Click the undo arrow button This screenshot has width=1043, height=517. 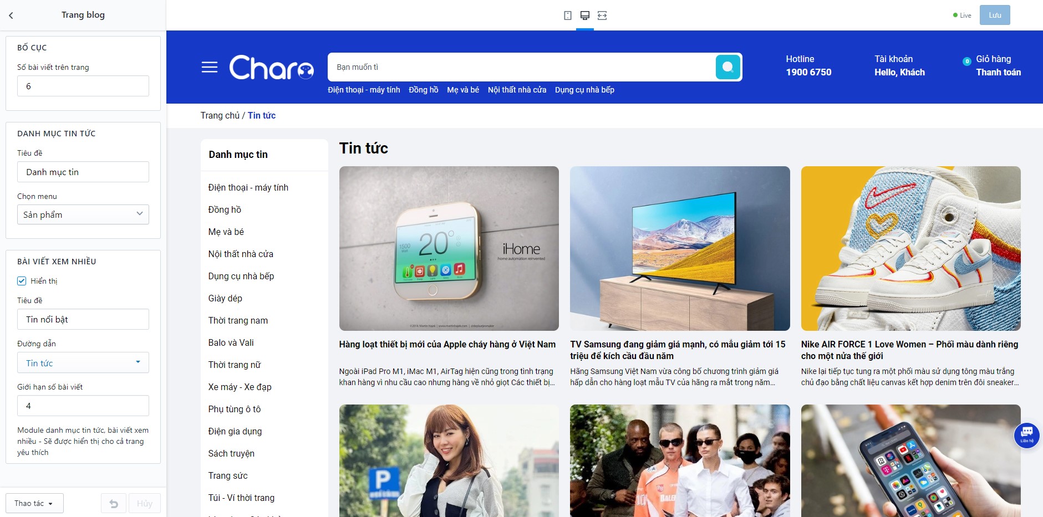114,503
